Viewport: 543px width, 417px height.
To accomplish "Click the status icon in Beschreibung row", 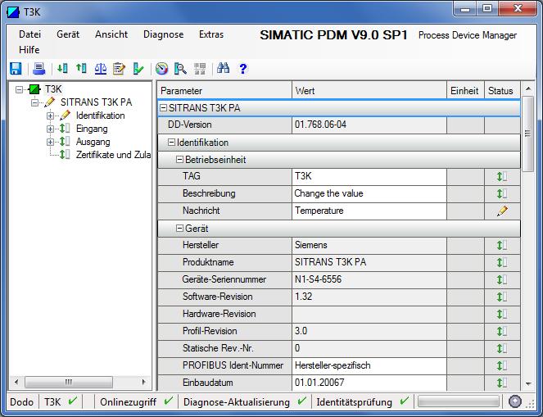I will coord(502,193).
